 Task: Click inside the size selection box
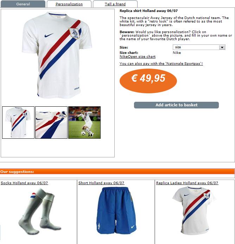coord(199,47)
